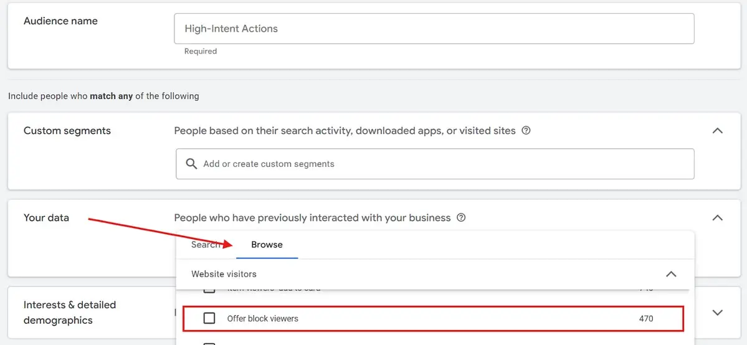
Task: Open help icon next to Custom segments description
Action: (x=526, y=131)
